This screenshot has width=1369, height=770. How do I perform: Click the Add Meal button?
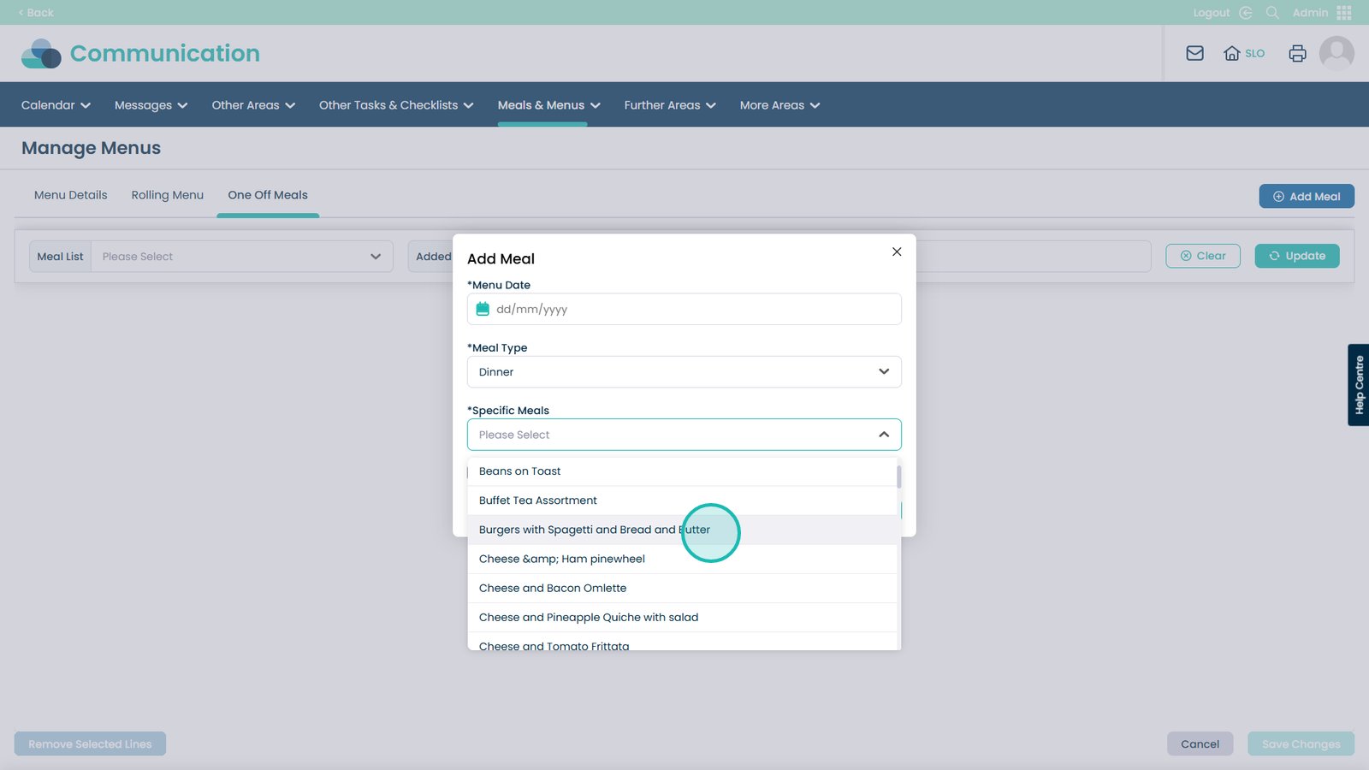pos(1306,196)
